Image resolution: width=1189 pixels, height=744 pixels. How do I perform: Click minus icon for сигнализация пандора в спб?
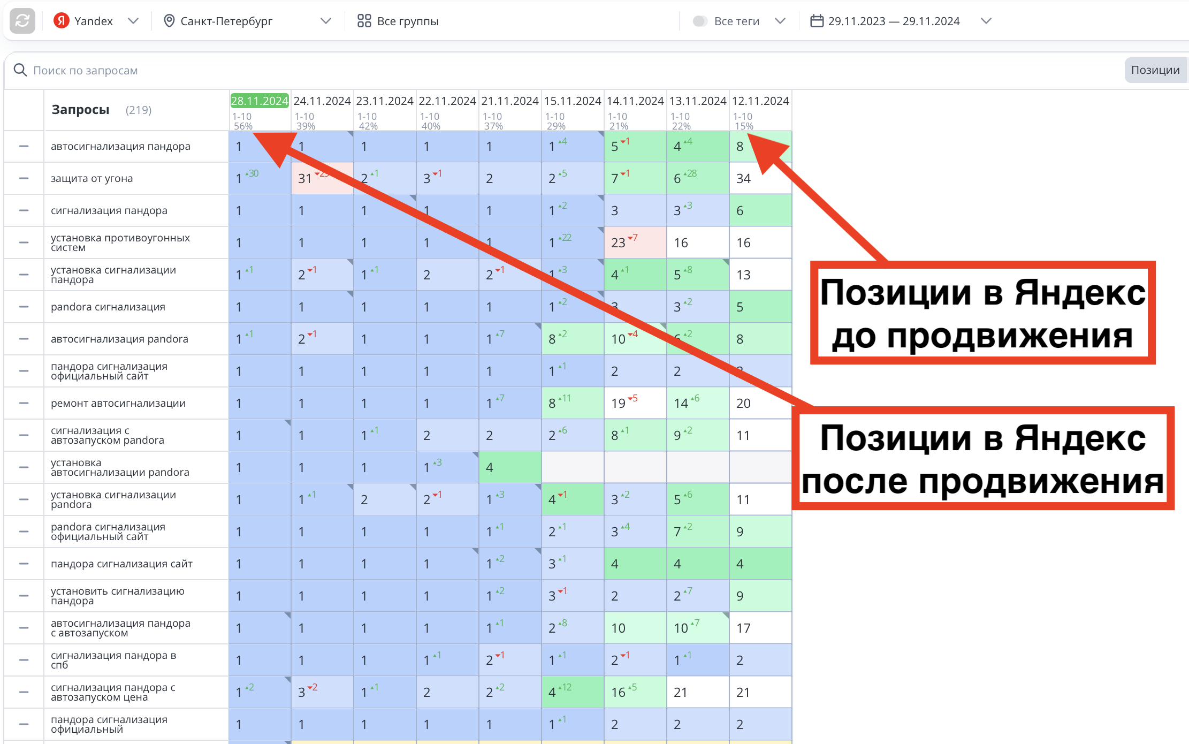click(x=24, y=660)
